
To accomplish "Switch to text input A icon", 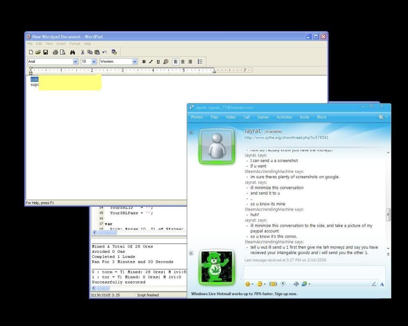I will [x=382, y=284].
